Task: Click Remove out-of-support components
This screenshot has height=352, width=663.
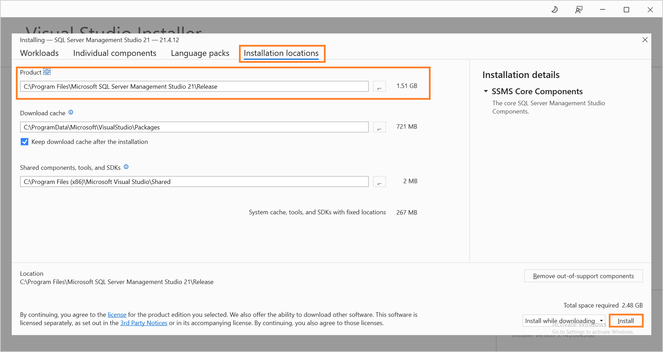Action: point(583,276)
